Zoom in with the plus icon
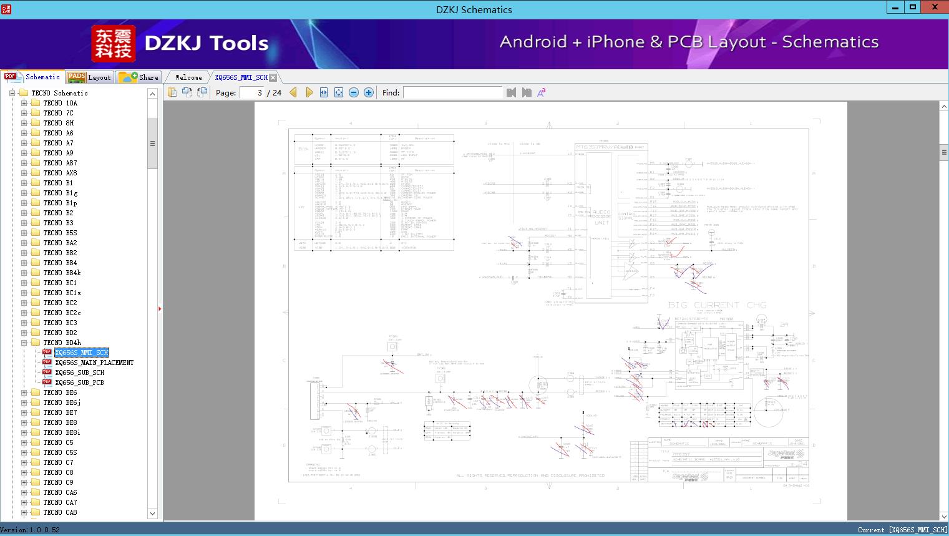The height and width of the screenshot is (536, 949). point(369,92)
